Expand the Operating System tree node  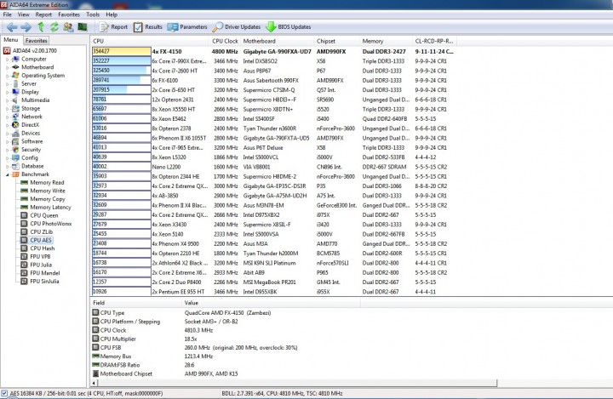click(x=7, y=76)
